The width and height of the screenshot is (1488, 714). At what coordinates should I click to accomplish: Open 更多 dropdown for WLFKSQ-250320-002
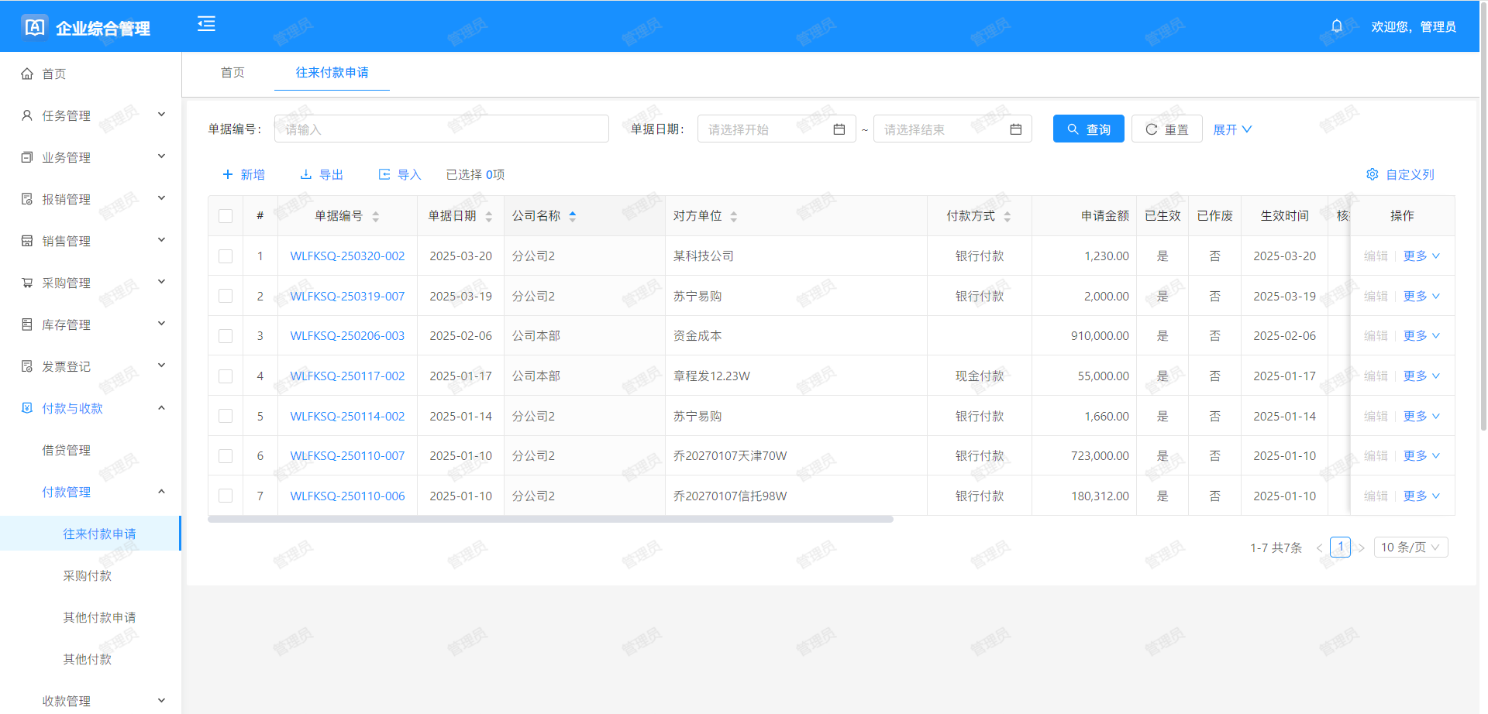click(x=1421, y=256)
